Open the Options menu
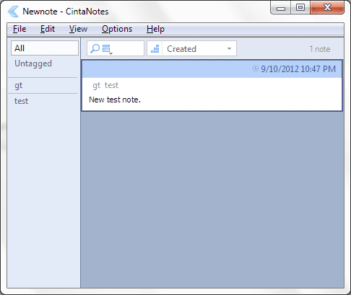This screenshot has height=295, width=351. click(117, 29)
